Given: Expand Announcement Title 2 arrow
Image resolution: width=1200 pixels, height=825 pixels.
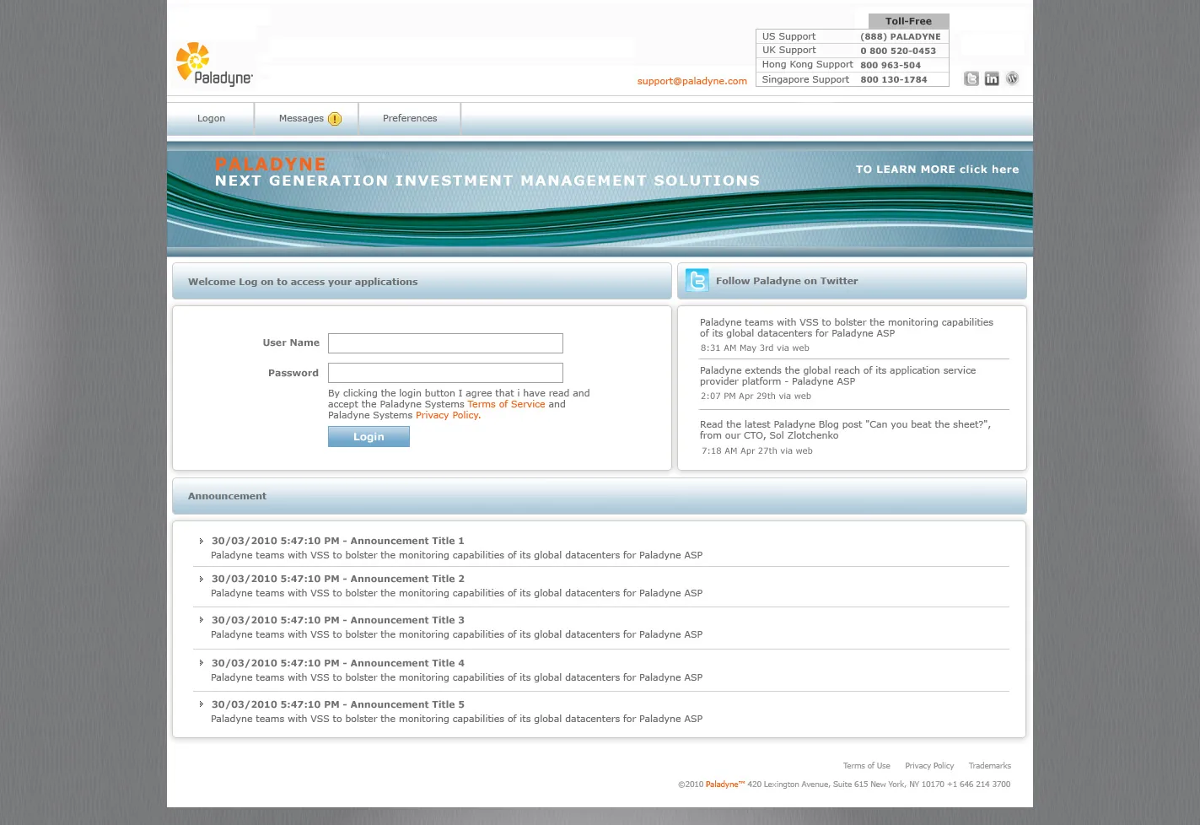Looking at the screenshot, I should coord(201,579).
